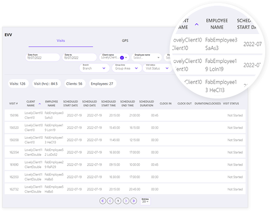
Task: Click employee FabEmployee29 RaPi29 in the table
Action: (x=54, y=165)
